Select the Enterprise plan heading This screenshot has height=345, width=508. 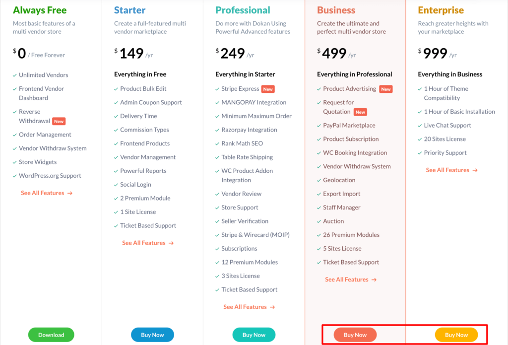coord(441,10)
